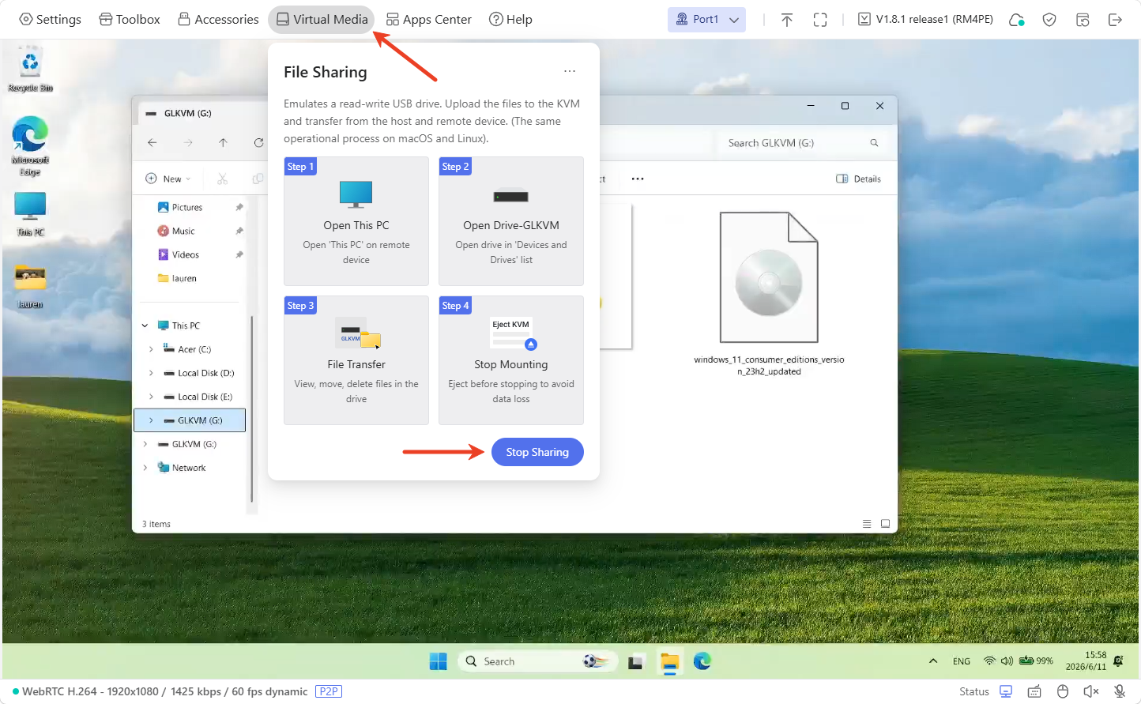Click the shield security icon in top bar

click(1049, 20)
